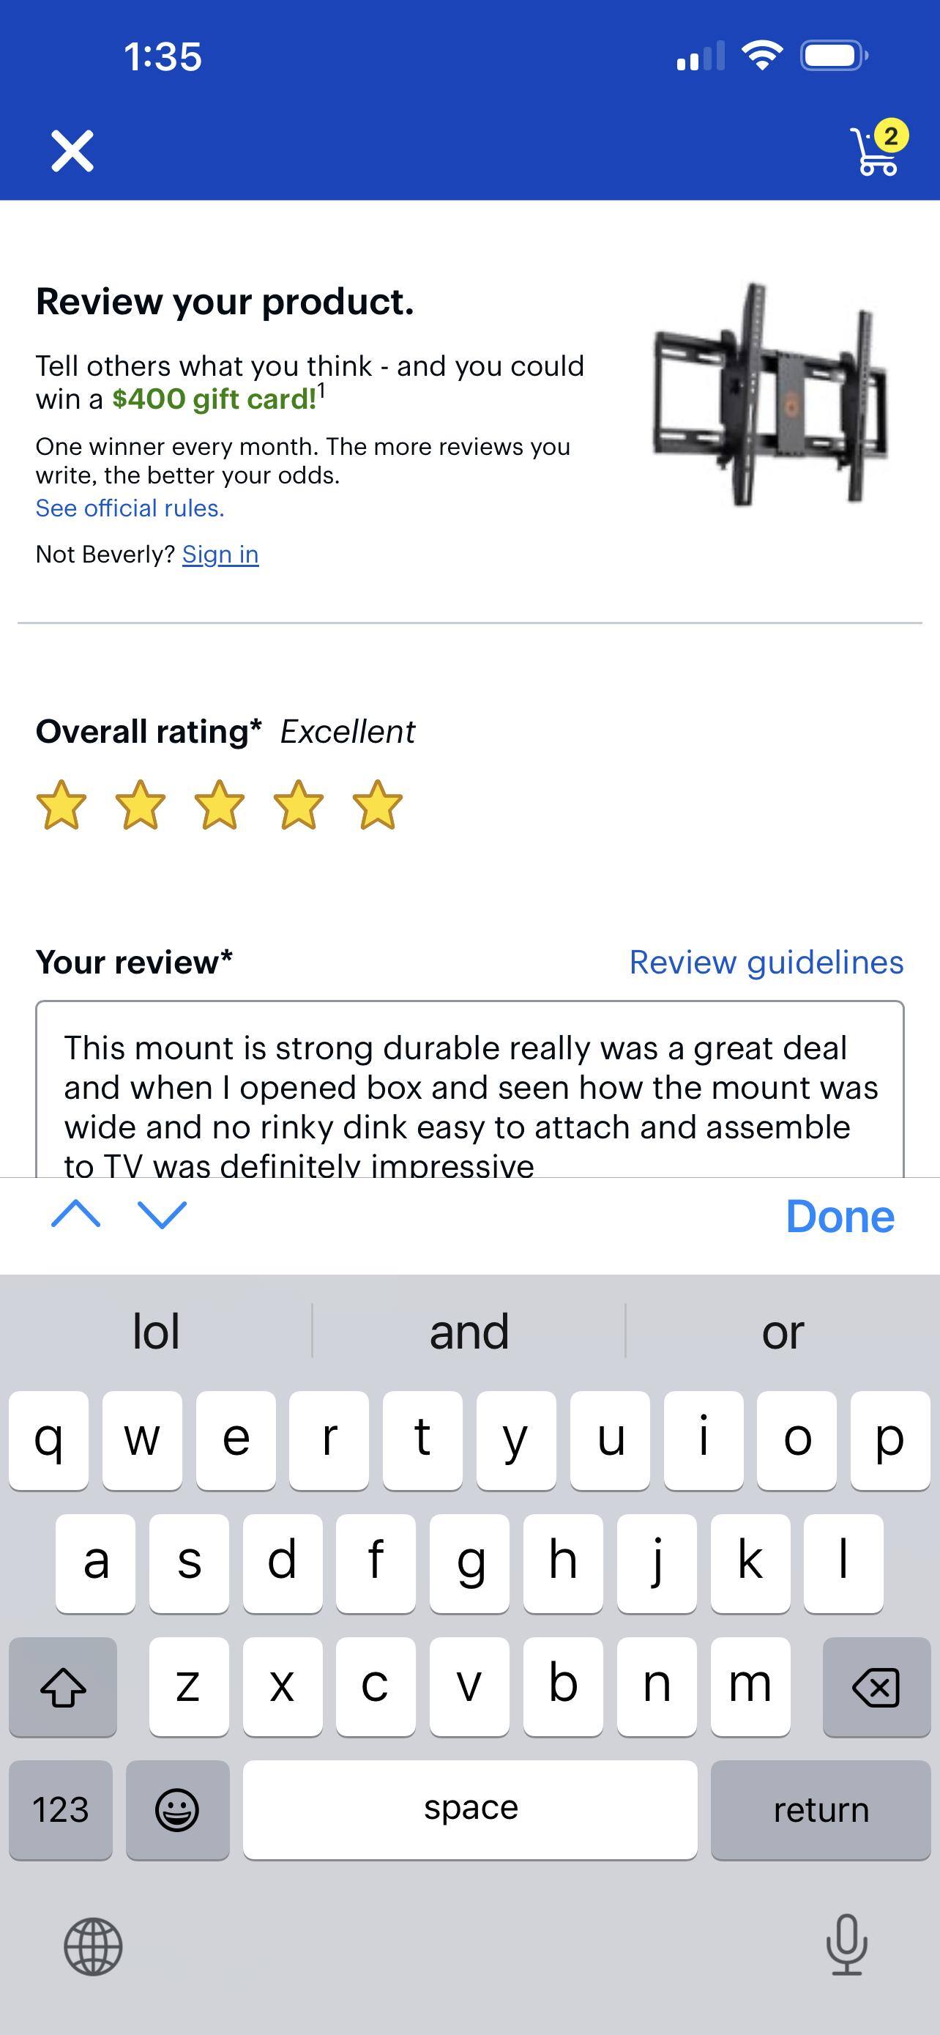Toggle the Shift key on
Image resolution: width=940 pixels, height=2035 pixels.
[x=62, y=1687]
